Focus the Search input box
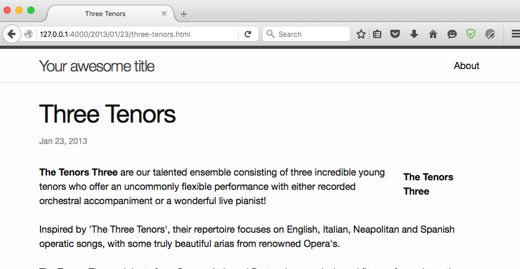The height and width of the screenshot is (269, 520). pyautogui.click(x=306, y=34)
